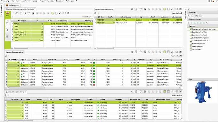Click filter icon below Auftrags-Qualitätsmerkmal tab
Screen dimensions: 218x122
pos(6,56)
